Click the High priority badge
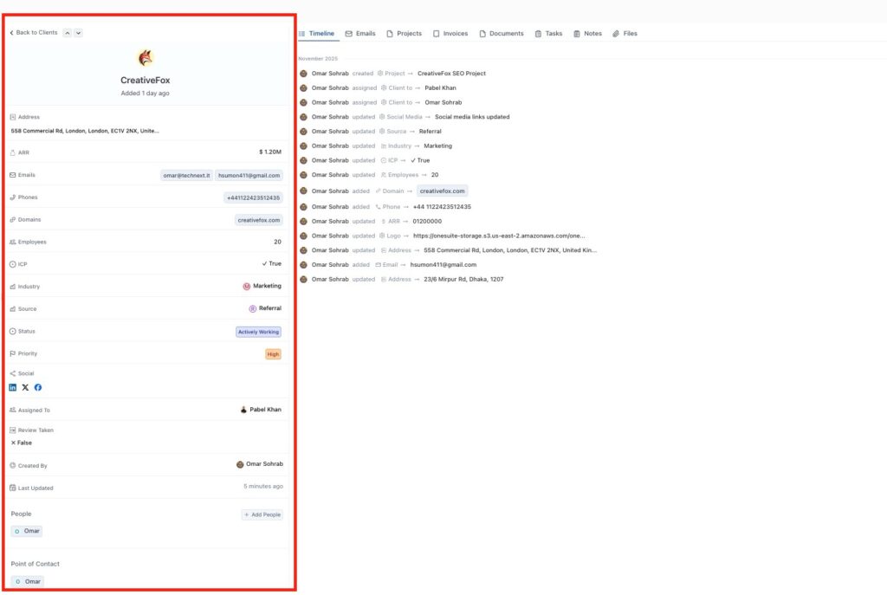The width and height of the screenshot is (887, 595). click(274, 353)
